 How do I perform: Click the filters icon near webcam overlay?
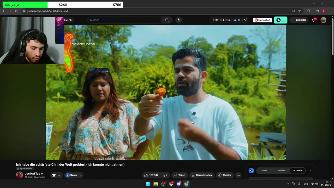click(70, 20)
